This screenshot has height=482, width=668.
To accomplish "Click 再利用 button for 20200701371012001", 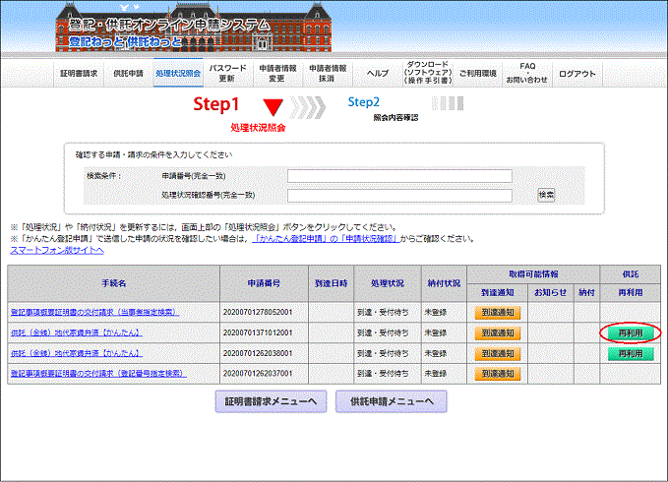I will (631, 332).
